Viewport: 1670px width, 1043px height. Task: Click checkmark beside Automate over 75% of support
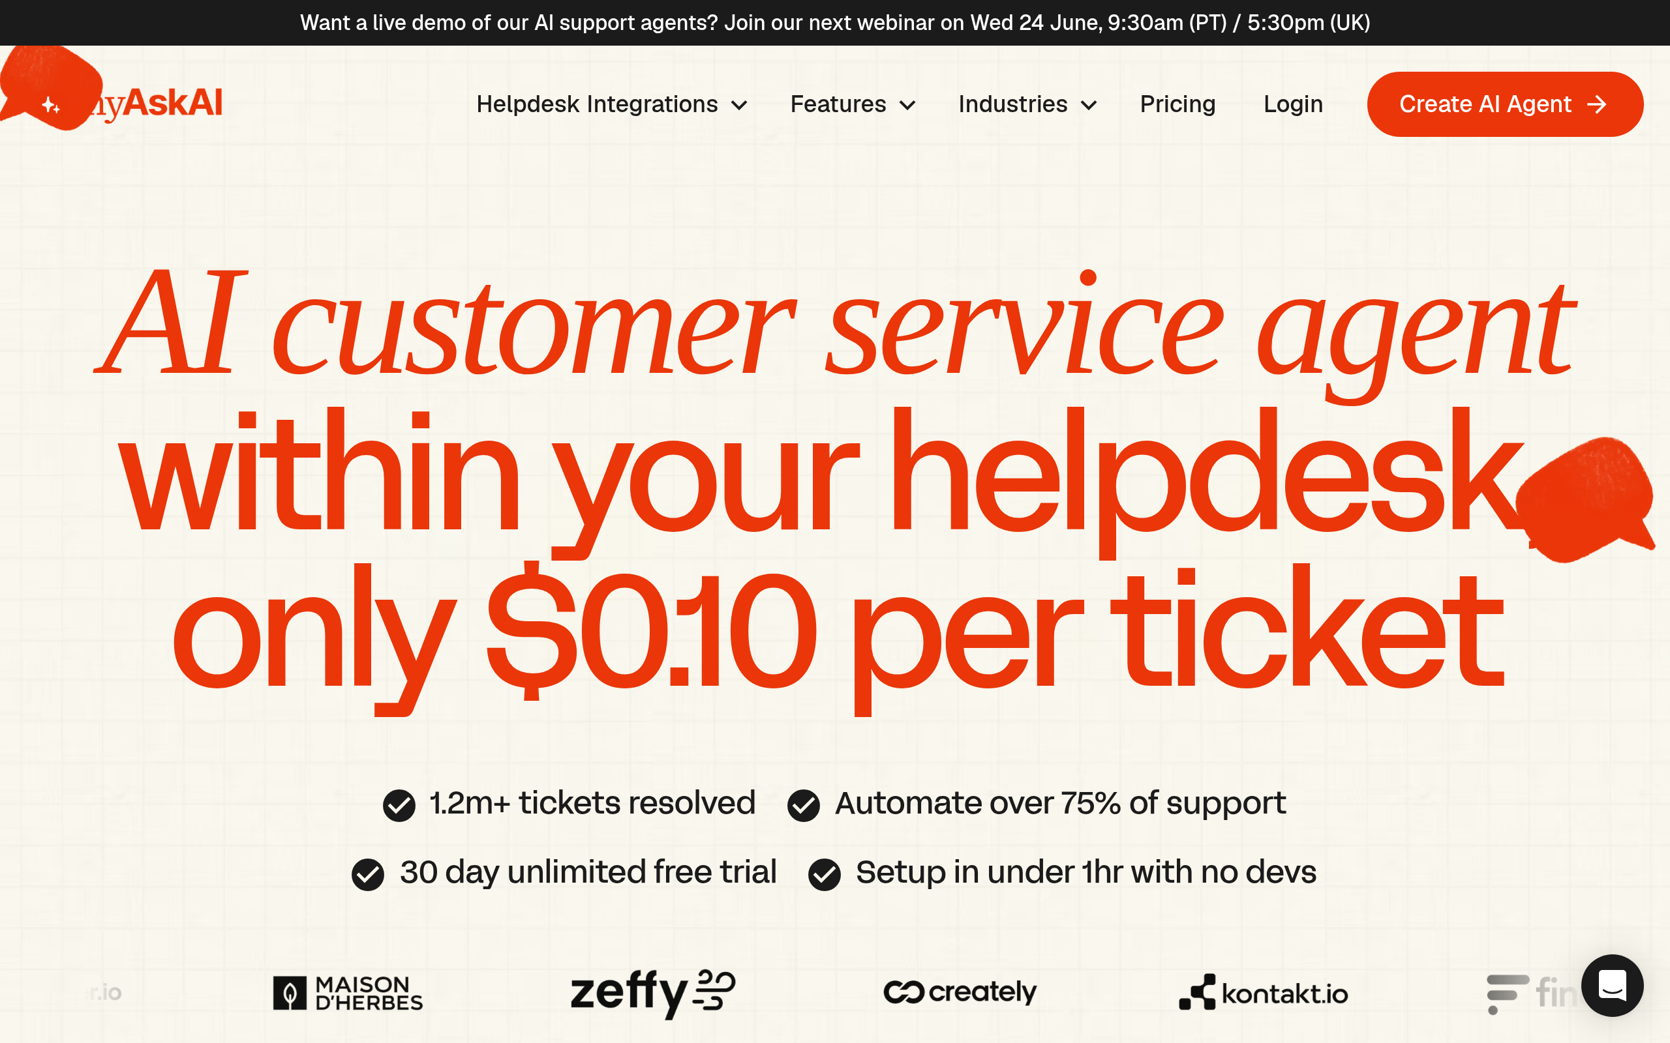click(804, 805)
